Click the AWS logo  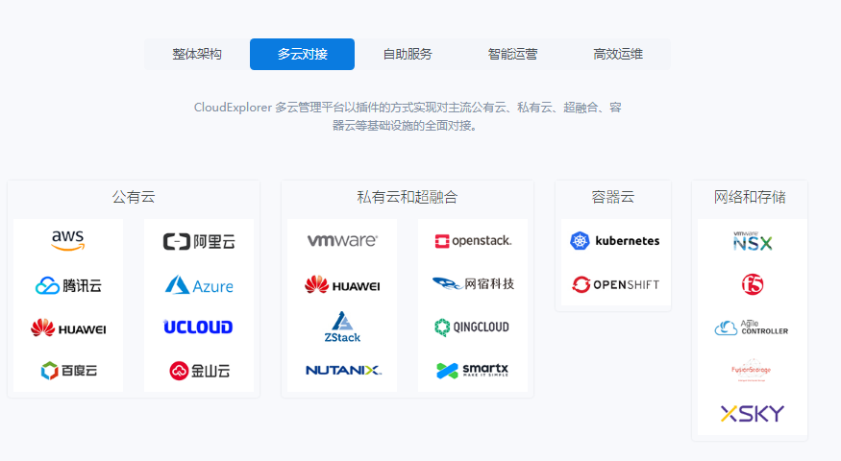pos(68,241)
